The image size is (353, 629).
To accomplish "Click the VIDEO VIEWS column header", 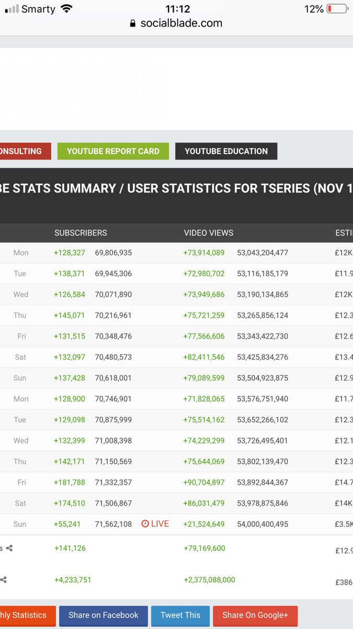I will 209,233.
